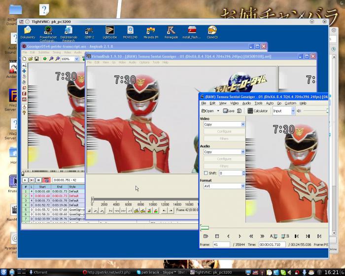This screenshot has width=345, height=276.
Task: Click the Frame number field in Avidemux
Action: click(221, 244)
